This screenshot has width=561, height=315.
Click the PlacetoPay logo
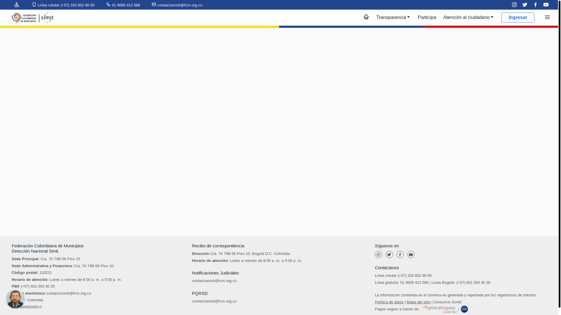click(439, 309)
